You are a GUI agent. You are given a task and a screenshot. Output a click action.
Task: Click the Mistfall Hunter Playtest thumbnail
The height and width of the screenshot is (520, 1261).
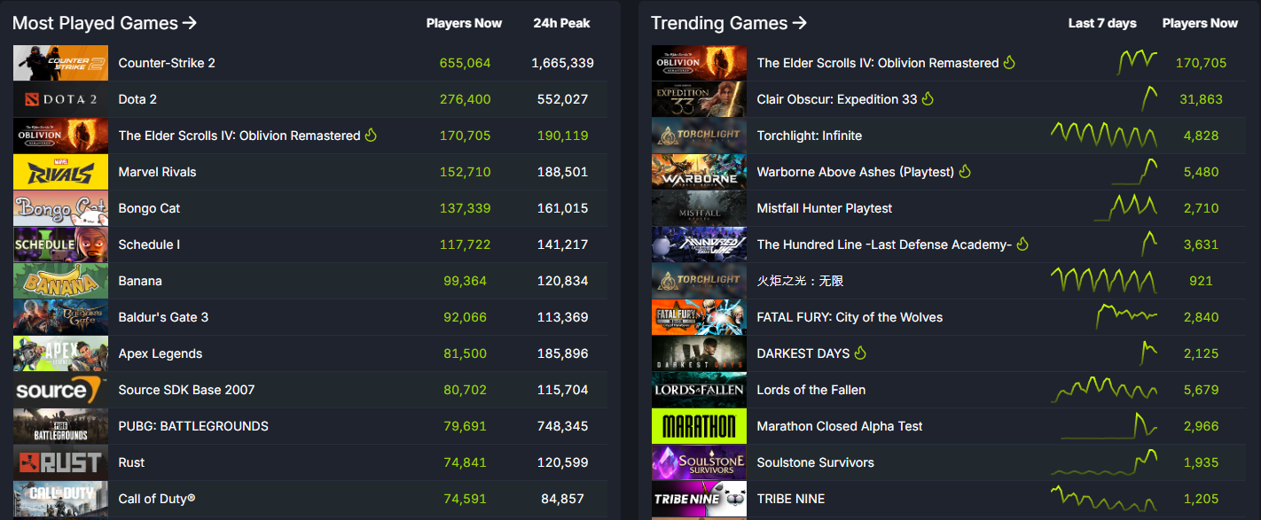tap(699, 208)
